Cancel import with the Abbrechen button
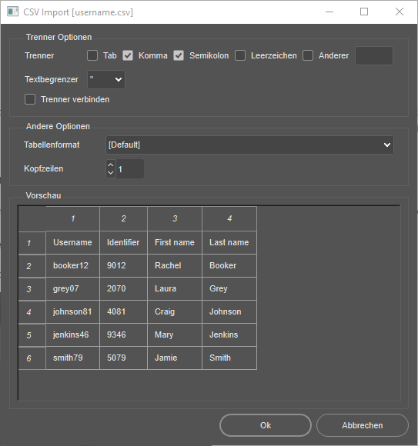The image size is (418, 446). tap(363, 425)
